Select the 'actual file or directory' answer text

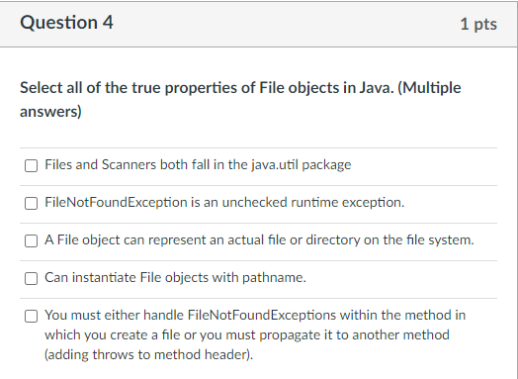click(259, 239)
